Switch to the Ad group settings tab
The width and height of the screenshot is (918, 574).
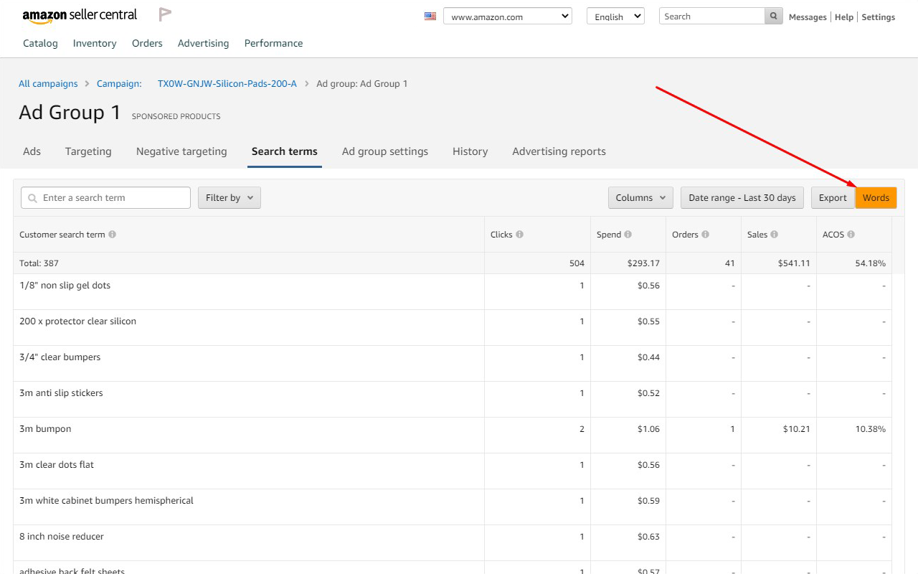(385, 151)
